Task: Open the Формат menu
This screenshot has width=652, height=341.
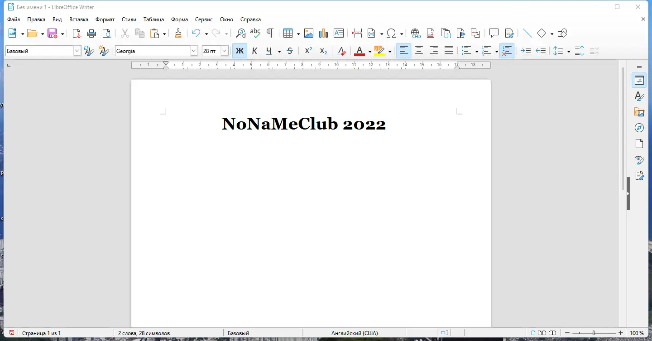Action: (105, 19)
